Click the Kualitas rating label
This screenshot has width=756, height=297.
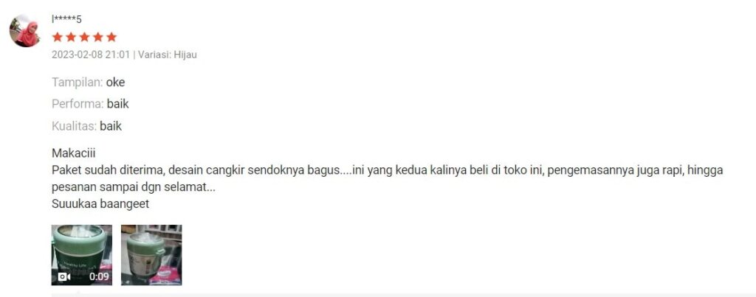click(75, 126)
